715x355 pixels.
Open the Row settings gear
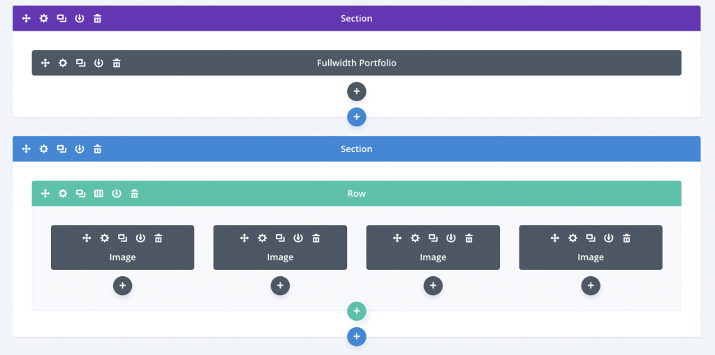tap(63, 193)
